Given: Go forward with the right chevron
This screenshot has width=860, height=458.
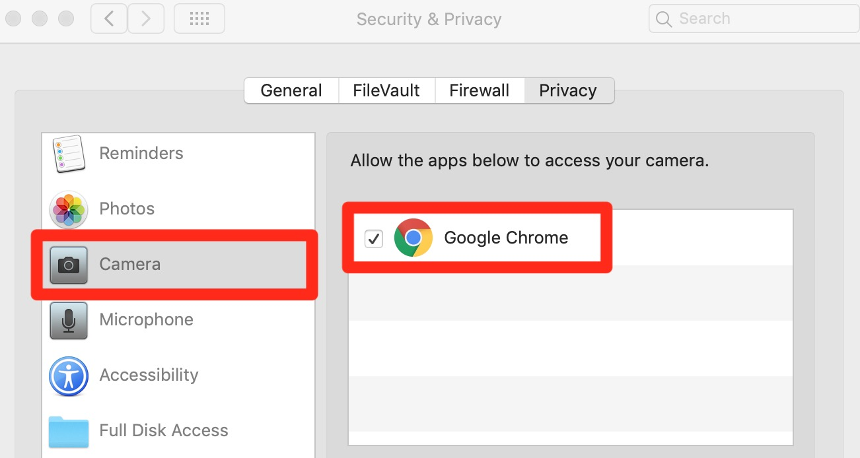Looking at the screenshot, I should pos(146,18).
